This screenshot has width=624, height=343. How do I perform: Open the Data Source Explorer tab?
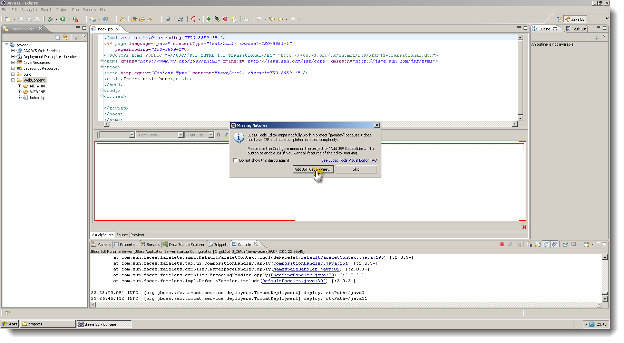click(x=184, y=245)
